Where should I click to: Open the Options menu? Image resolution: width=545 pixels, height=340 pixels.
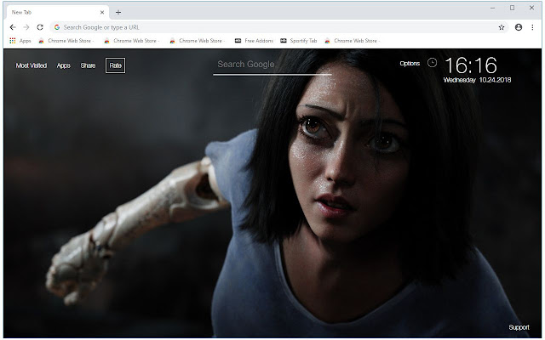pyautogui.click(x=410, y=64)
